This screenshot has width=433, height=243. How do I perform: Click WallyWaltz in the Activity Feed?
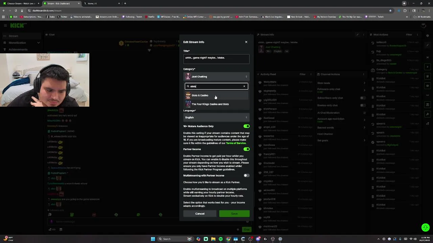[x=270, y=82]
